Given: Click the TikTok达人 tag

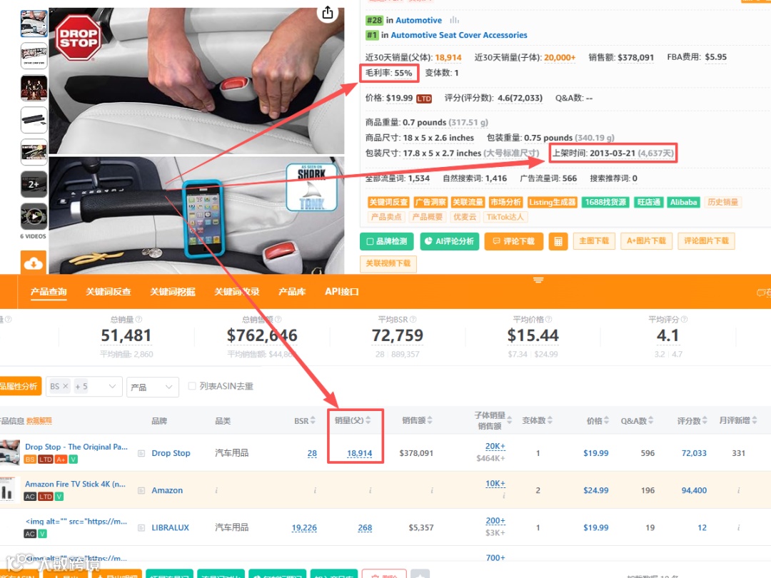Looking at the screenshot, I should (505, 217).
